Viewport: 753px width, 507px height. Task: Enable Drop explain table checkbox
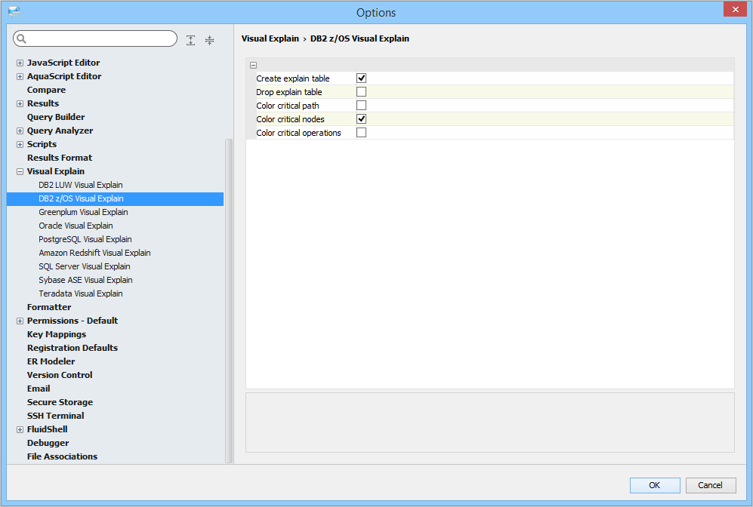point(361,91)
